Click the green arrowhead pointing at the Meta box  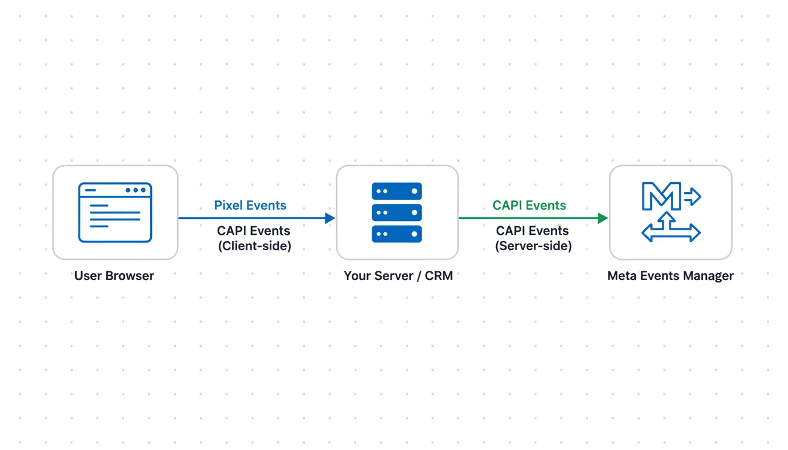pos(603,218)
